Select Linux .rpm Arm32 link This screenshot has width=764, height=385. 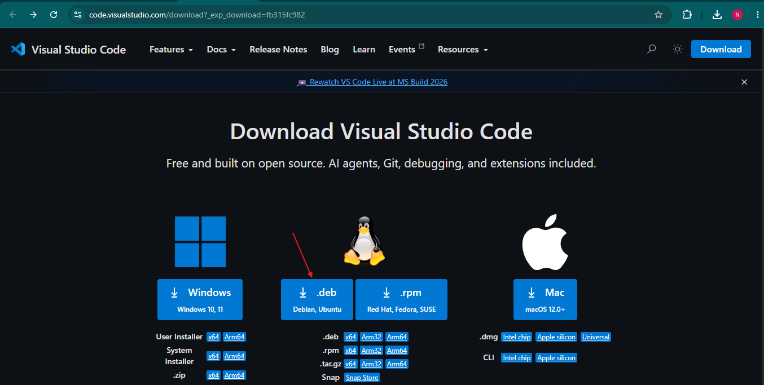click(x=371, y=351)
